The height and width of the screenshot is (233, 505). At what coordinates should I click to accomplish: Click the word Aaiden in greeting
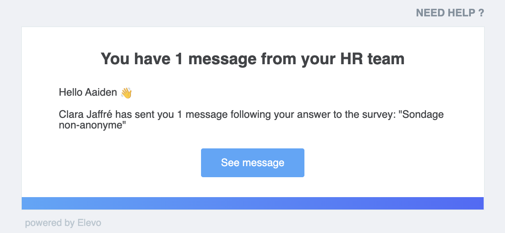pyautogui.click(x=101, y=93)
